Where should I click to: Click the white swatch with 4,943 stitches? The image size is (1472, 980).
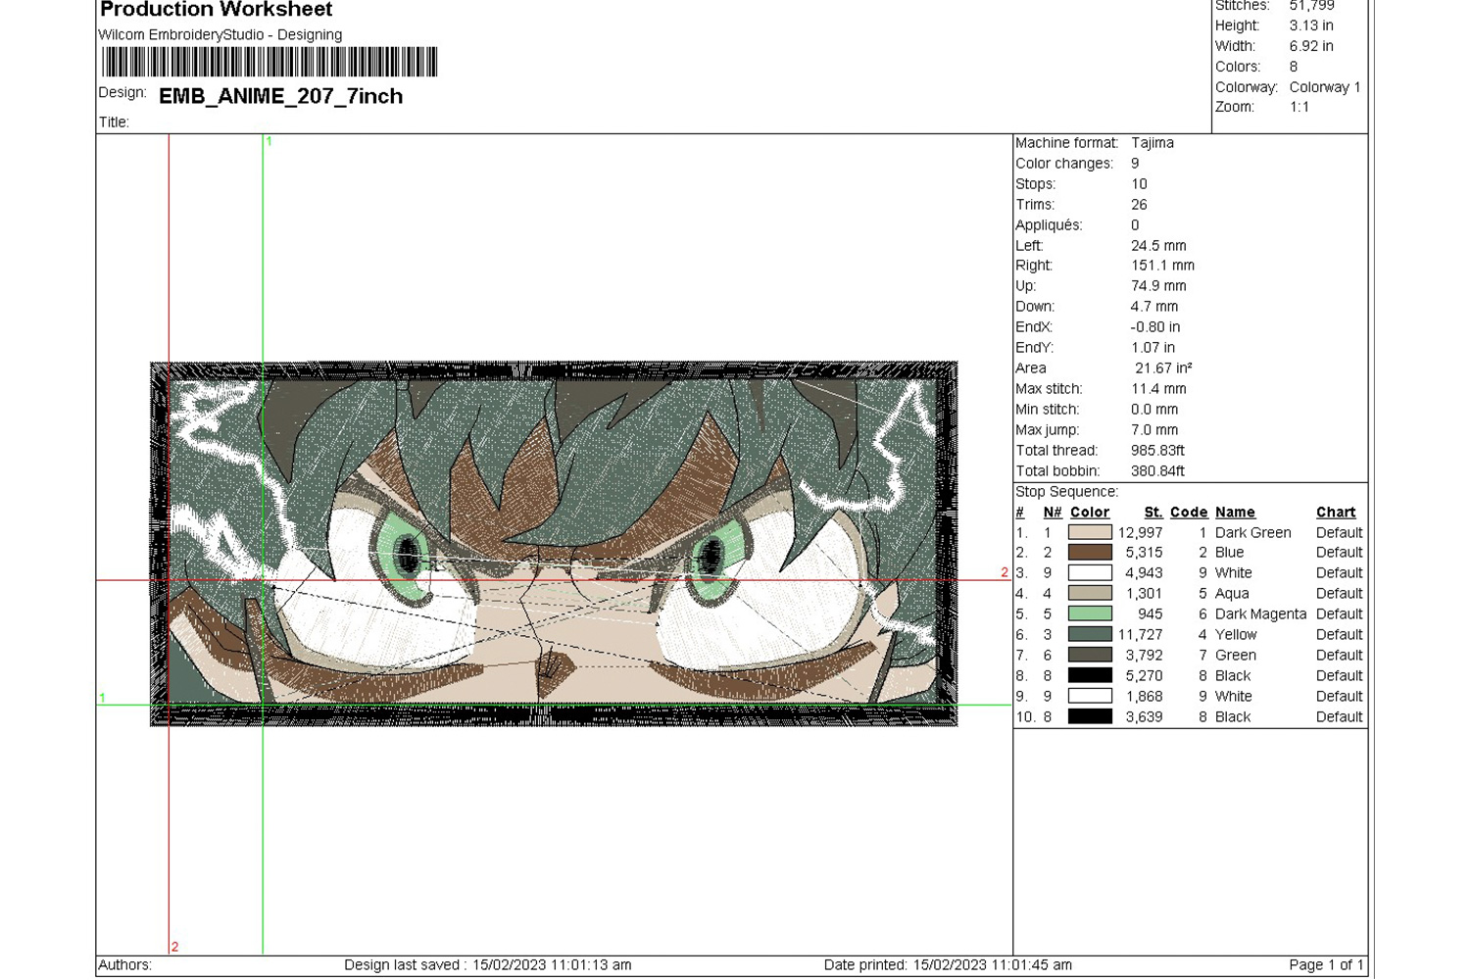(1089, 573)
